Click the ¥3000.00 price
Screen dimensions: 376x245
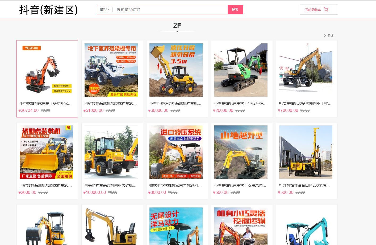[x=157, y=192]
